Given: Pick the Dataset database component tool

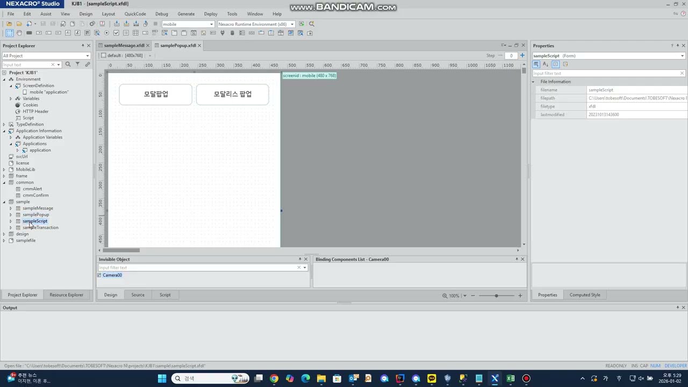Looking at the screenshot, I should (232, 33).
